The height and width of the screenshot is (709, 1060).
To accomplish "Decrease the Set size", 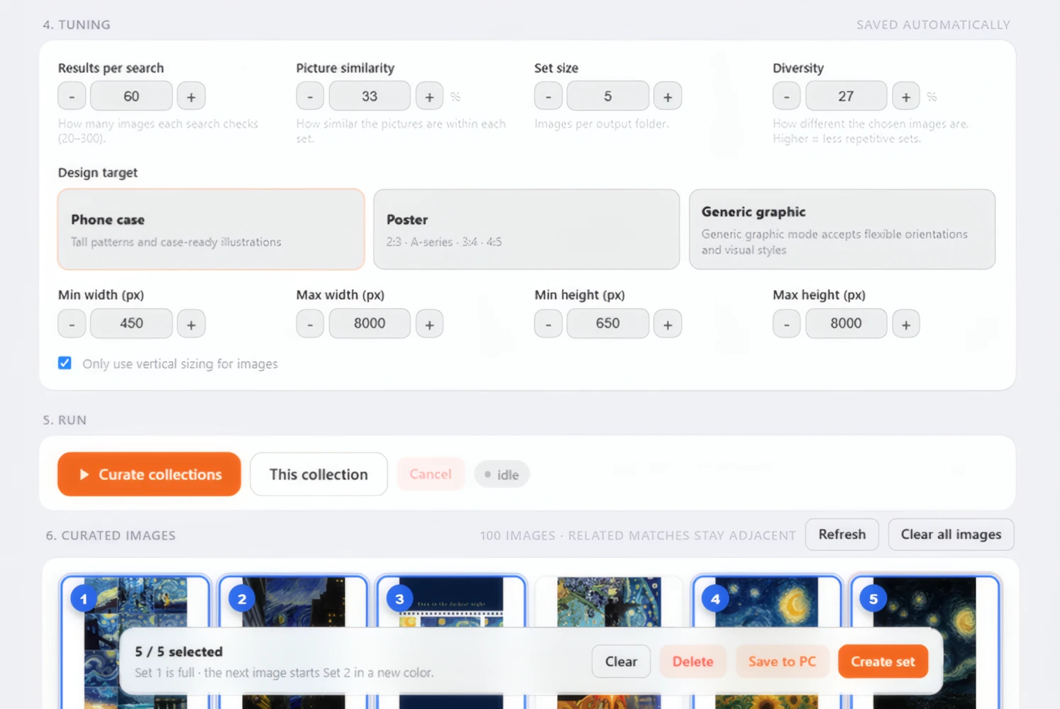I will pyautogui.click(x=548, y=96).
